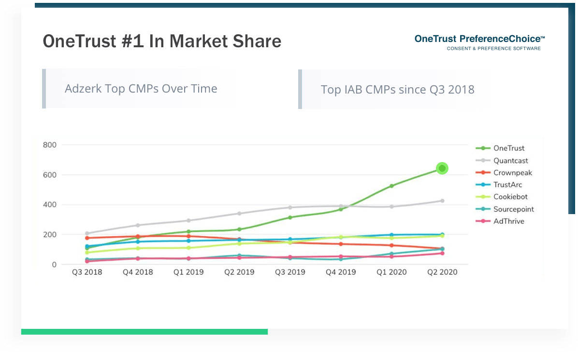Toggle OneTrust series in chart legend
The height and width of the screenshot is (352, 578).
pos(500,148)
